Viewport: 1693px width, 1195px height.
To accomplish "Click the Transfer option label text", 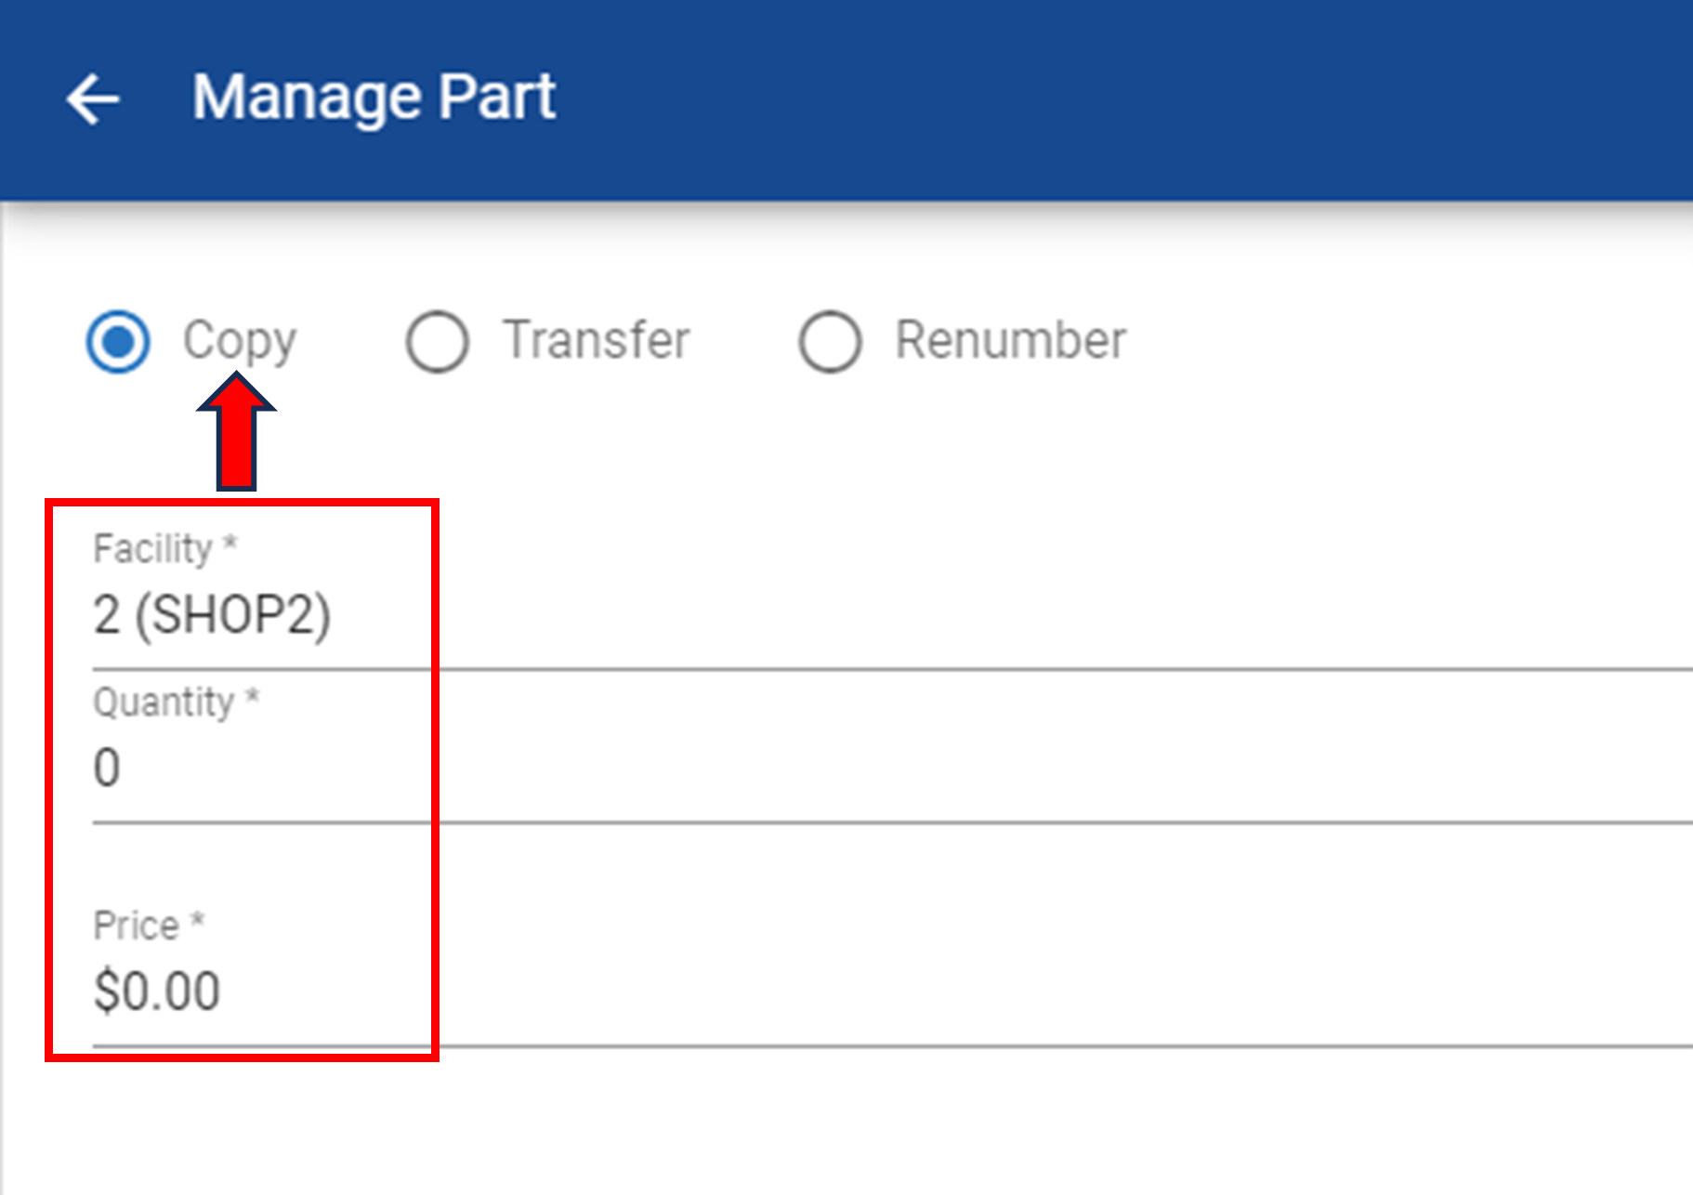I will [596, 340].
